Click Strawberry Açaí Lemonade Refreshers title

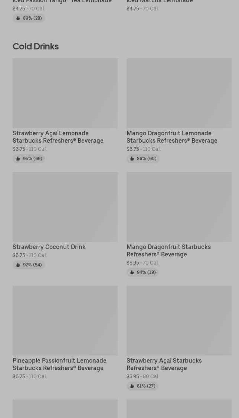(58, 137)
